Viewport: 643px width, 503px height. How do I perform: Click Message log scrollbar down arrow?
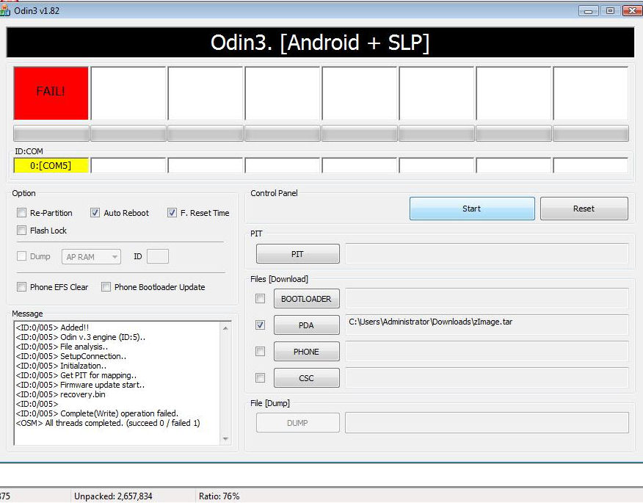[225, 439]
